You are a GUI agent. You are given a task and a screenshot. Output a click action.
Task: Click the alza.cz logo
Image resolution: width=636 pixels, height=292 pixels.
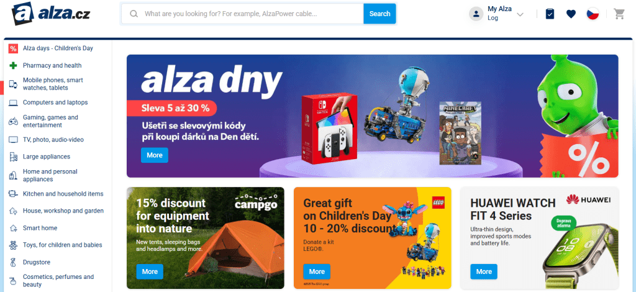51,14
